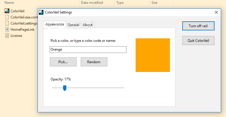Open the General tab
Image resolution: width=226 pixels, height=117 pixels.
73,25
